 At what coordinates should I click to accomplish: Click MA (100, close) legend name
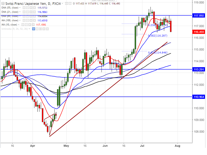[10, 20]
